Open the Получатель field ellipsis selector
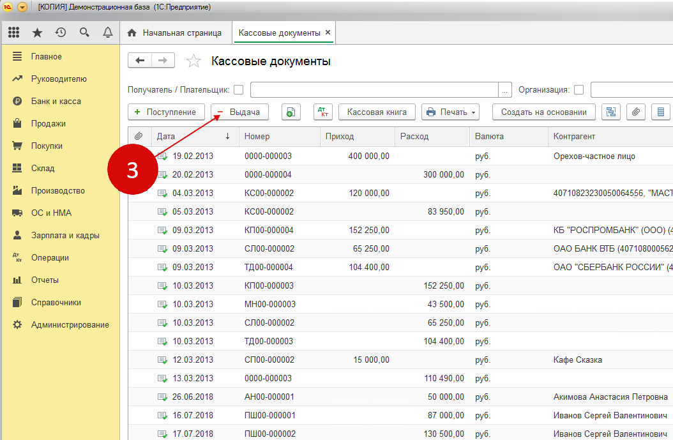Image resolution: width=673 pixels, height=440 pixels. [x=506, y=90]
